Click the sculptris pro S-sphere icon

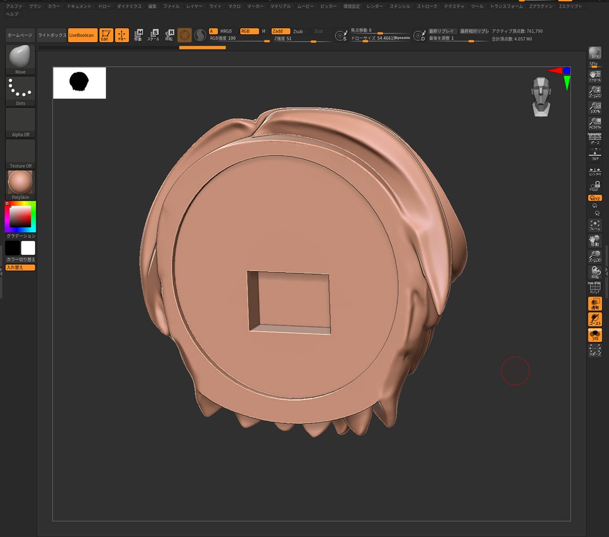coord(200,35)
